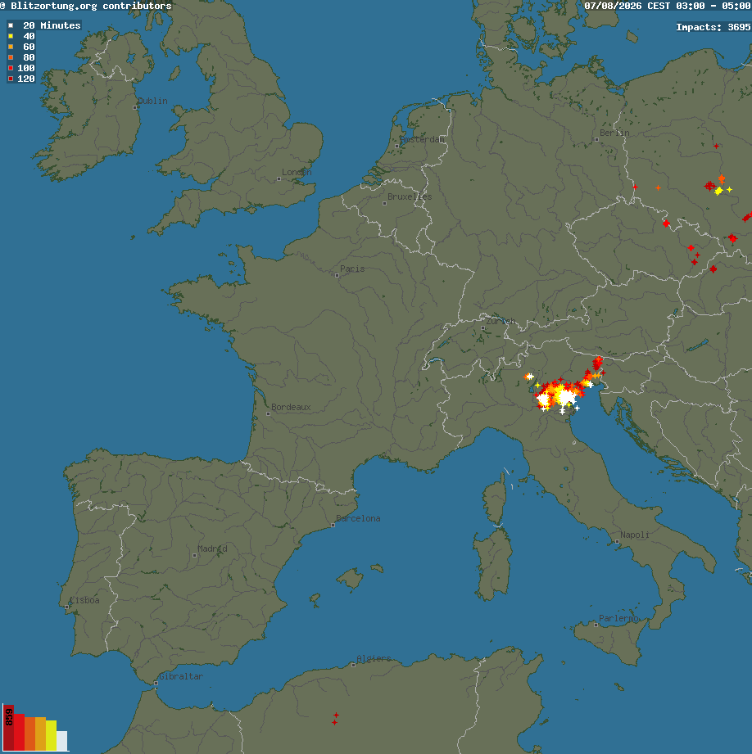The width and height of the screenshot is (752, 754).
Task: Click the 'Blitzortung.org contributors' credit text
Action: pyautogui.click(x=91, y=6)
